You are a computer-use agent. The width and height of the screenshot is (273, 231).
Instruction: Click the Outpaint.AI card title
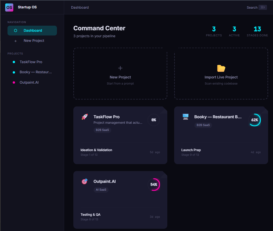click(105, 181)
